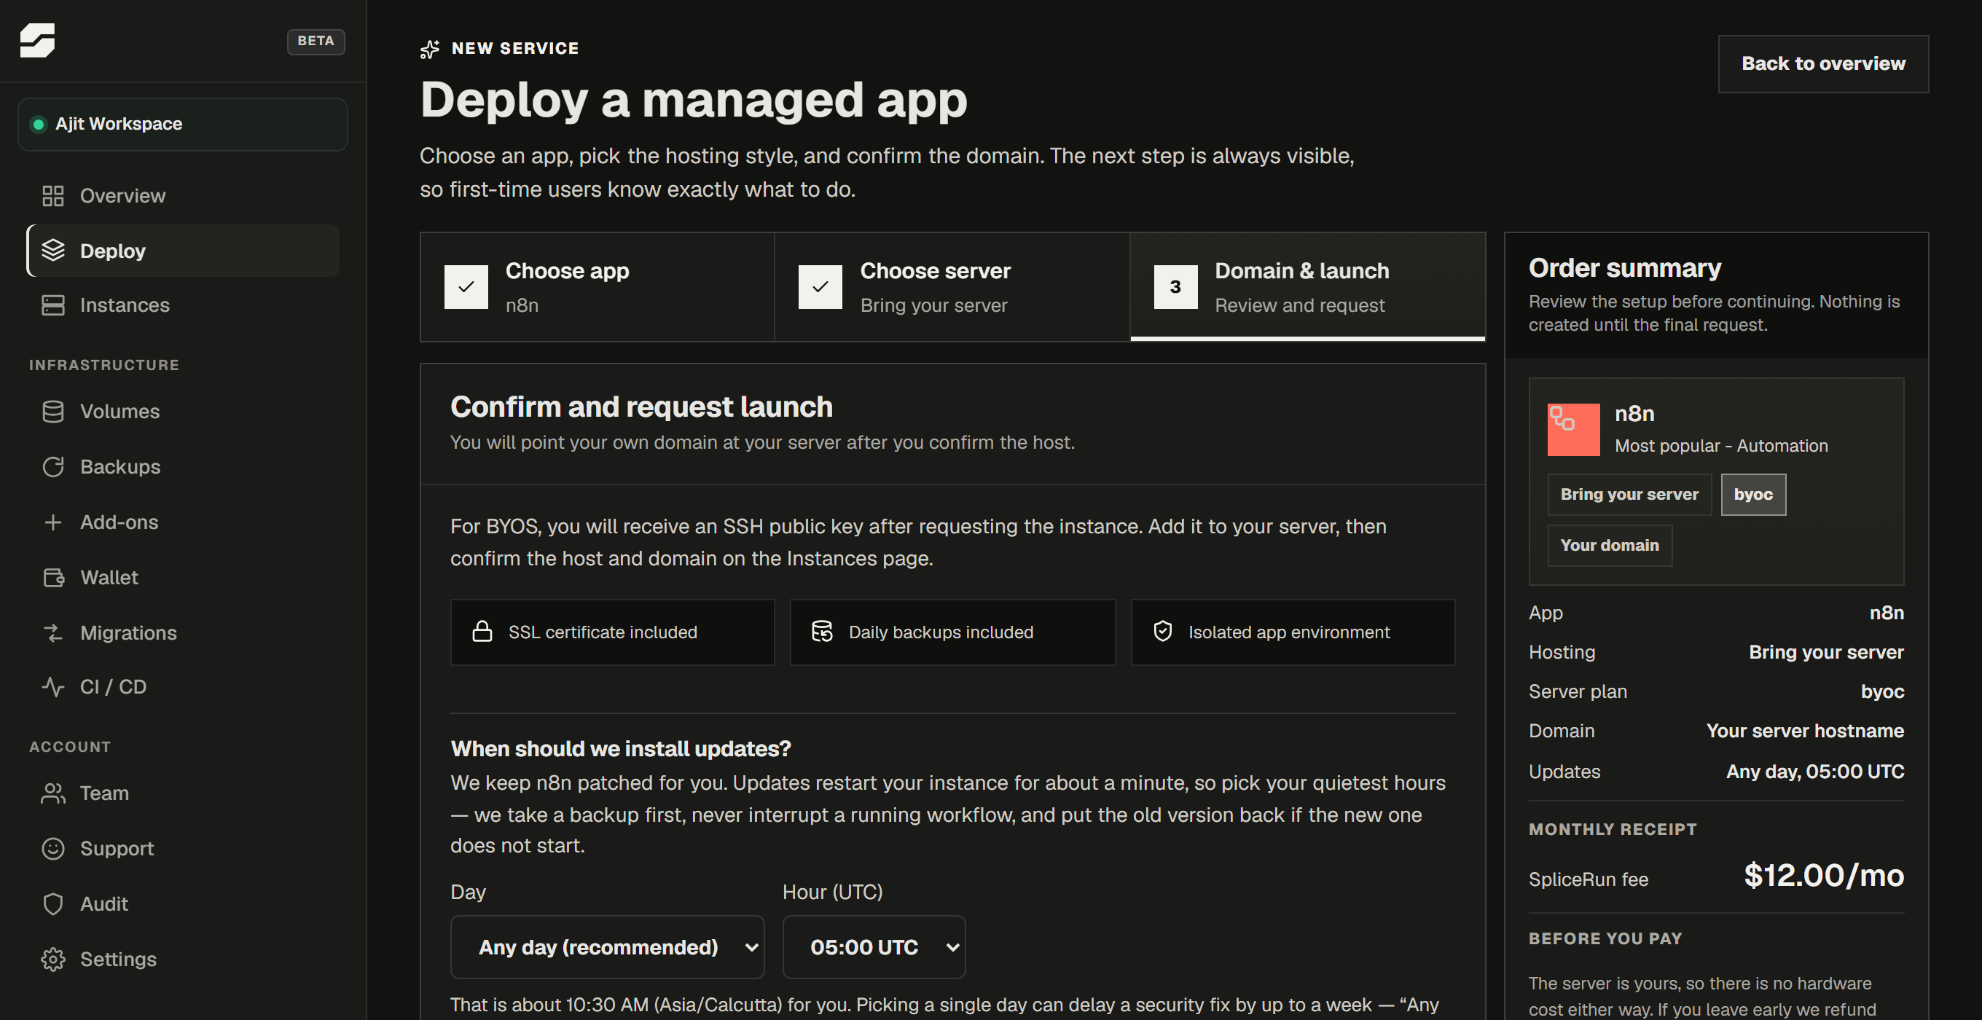Click the Hosting Bring your server value
The image size is (1982, 1020).
(x=1826, y=652)
